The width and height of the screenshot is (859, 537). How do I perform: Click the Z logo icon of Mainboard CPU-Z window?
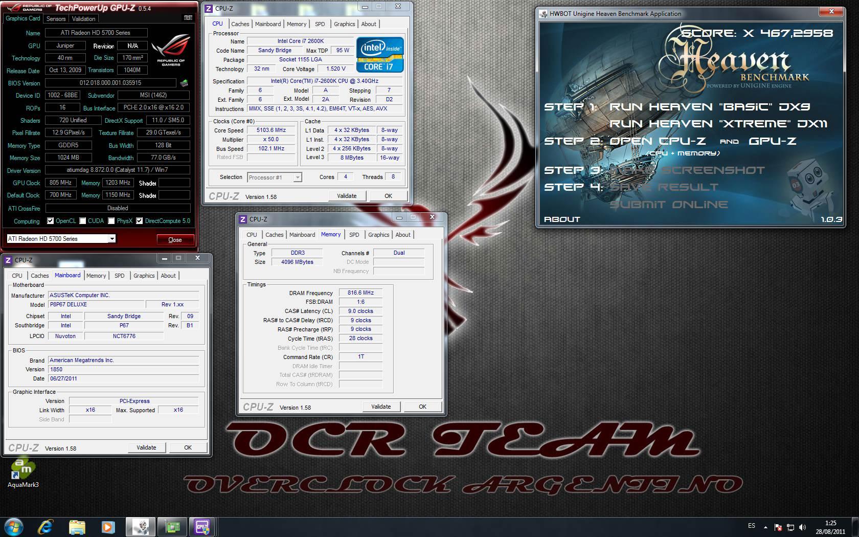tap(8, 260)
